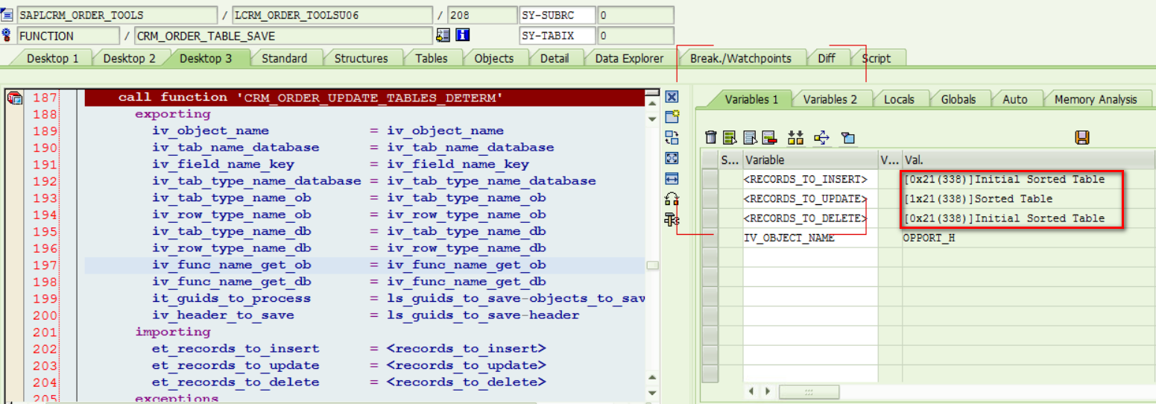Click the SY-SUBRC field

tap(557, 15)
